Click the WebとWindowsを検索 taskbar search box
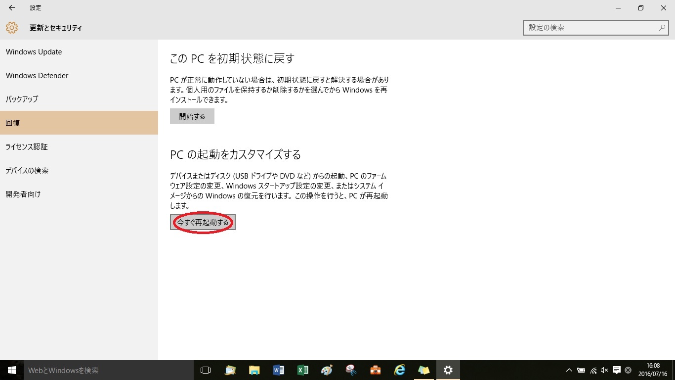This screenshot has width=675, height=380. tap(109, 370)
